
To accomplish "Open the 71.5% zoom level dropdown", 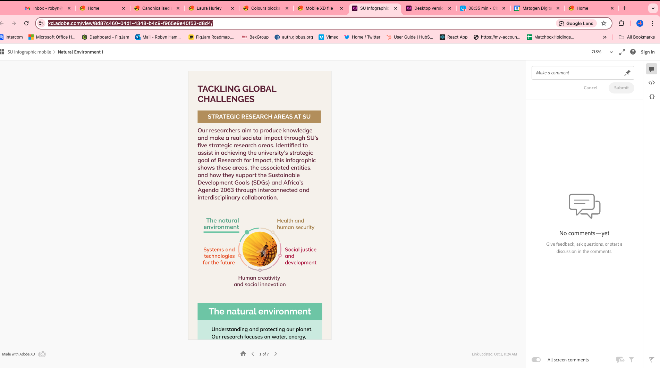I will [x=602, y=52].
